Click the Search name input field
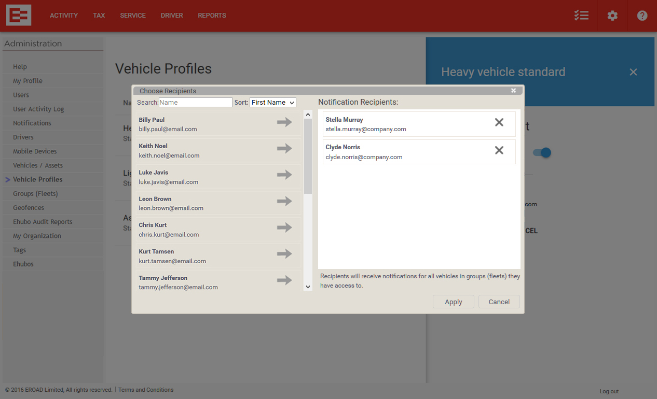Screen dimensions: 657x399 tap(195, 103)
